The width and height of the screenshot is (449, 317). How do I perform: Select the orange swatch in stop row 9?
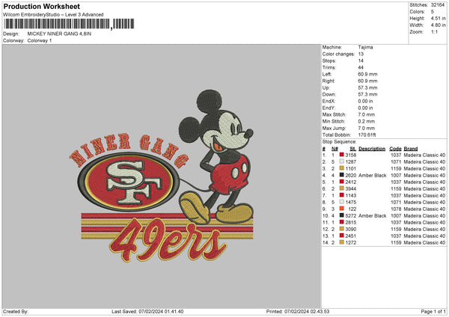pyautogui.click(x=342, y=209)
